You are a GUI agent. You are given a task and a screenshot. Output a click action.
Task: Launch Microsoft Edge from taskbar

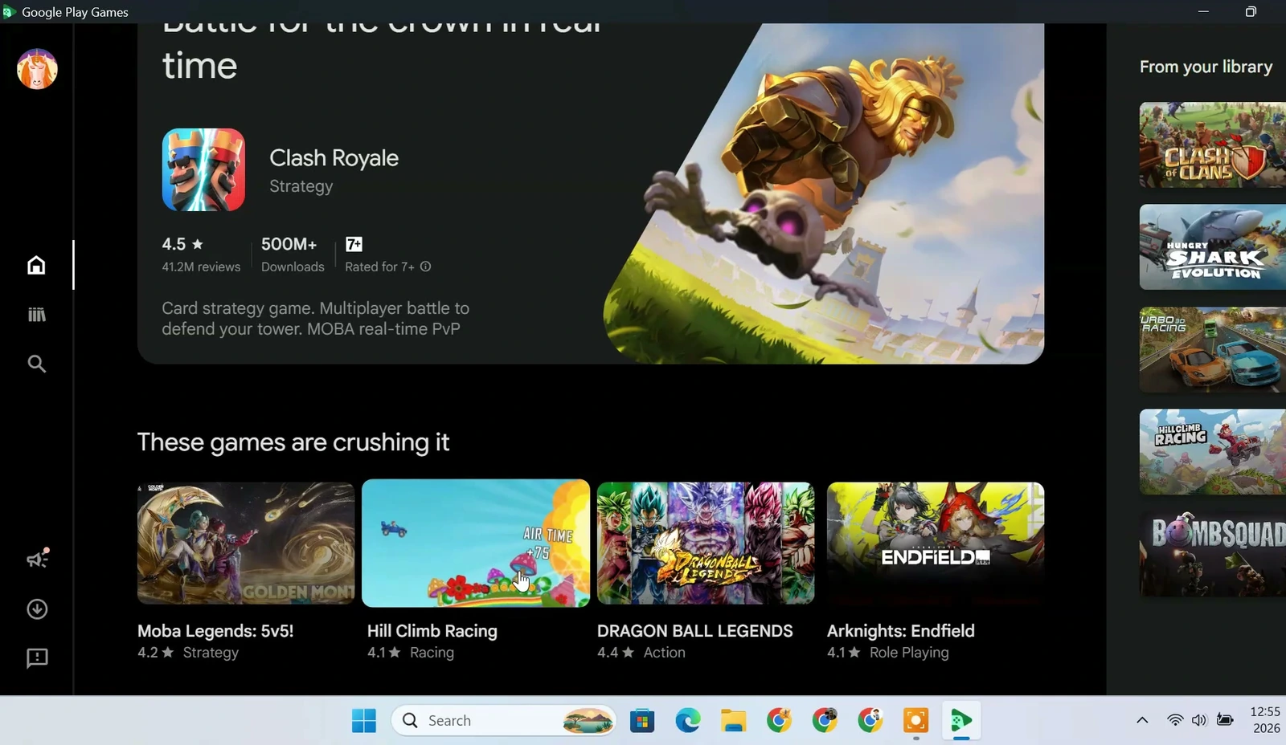click(x=688, y=721)
